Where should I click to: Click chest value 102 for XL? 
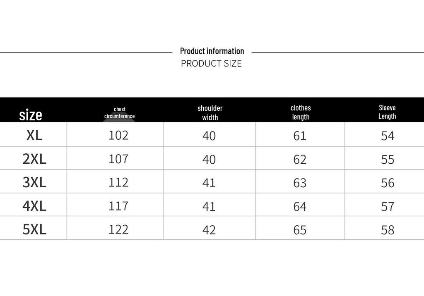click(118, 135)
